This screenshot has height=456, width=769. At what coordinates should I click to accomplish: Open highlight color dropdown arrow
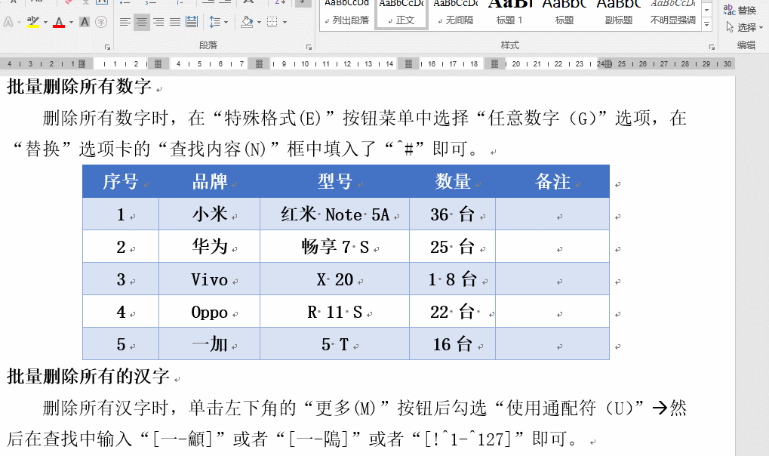(45, 22)
